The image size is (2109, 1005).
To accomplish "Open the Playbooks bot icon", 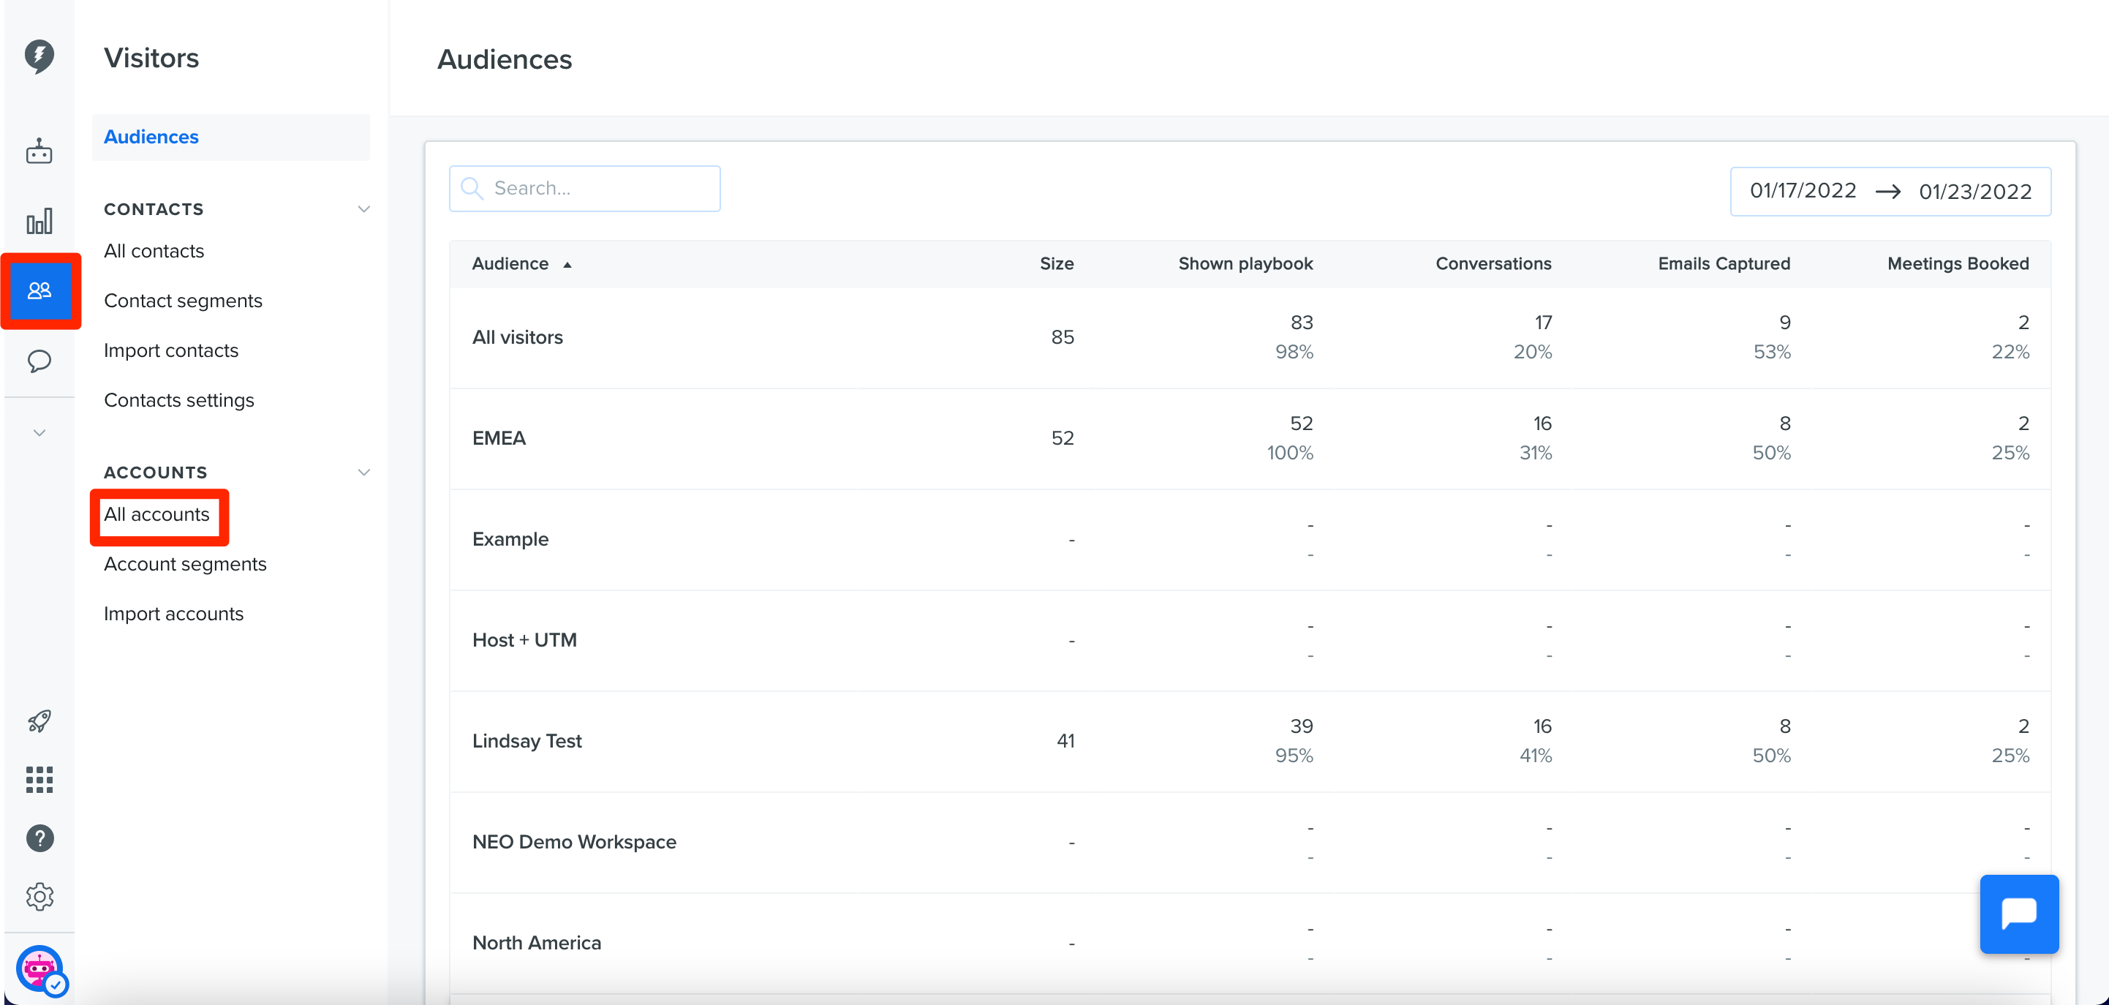I will tap(39, 151).
